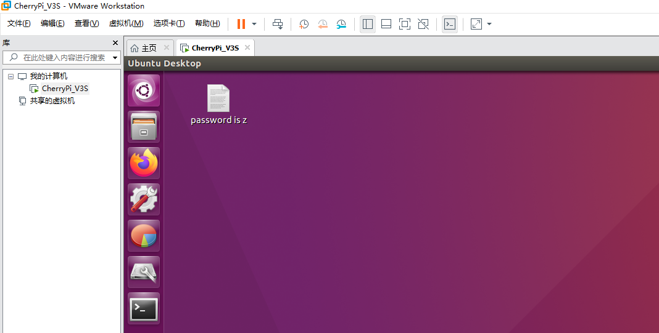Close the library panel
Viewport: 659px width, 333px height.
[115, 42]
